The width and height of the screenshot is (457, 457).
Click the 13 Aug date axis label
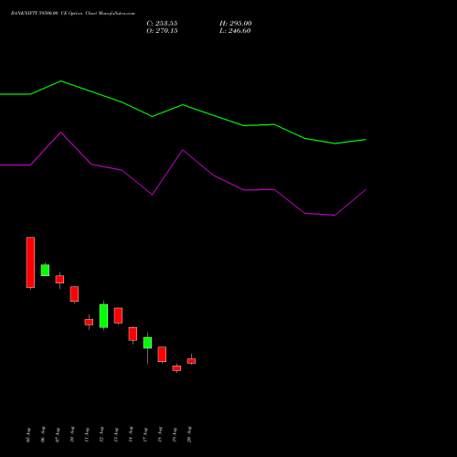(116, 435)
